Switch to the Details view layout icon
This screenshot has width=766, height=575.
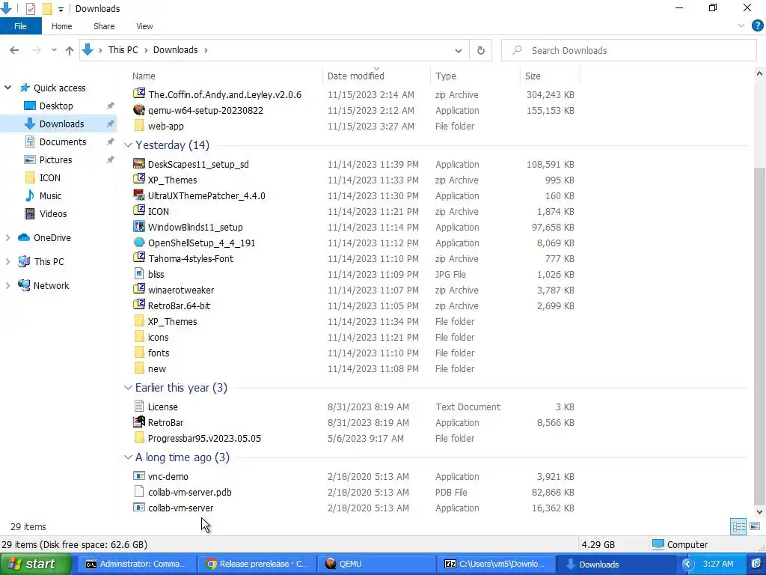(x=738, y=526)
